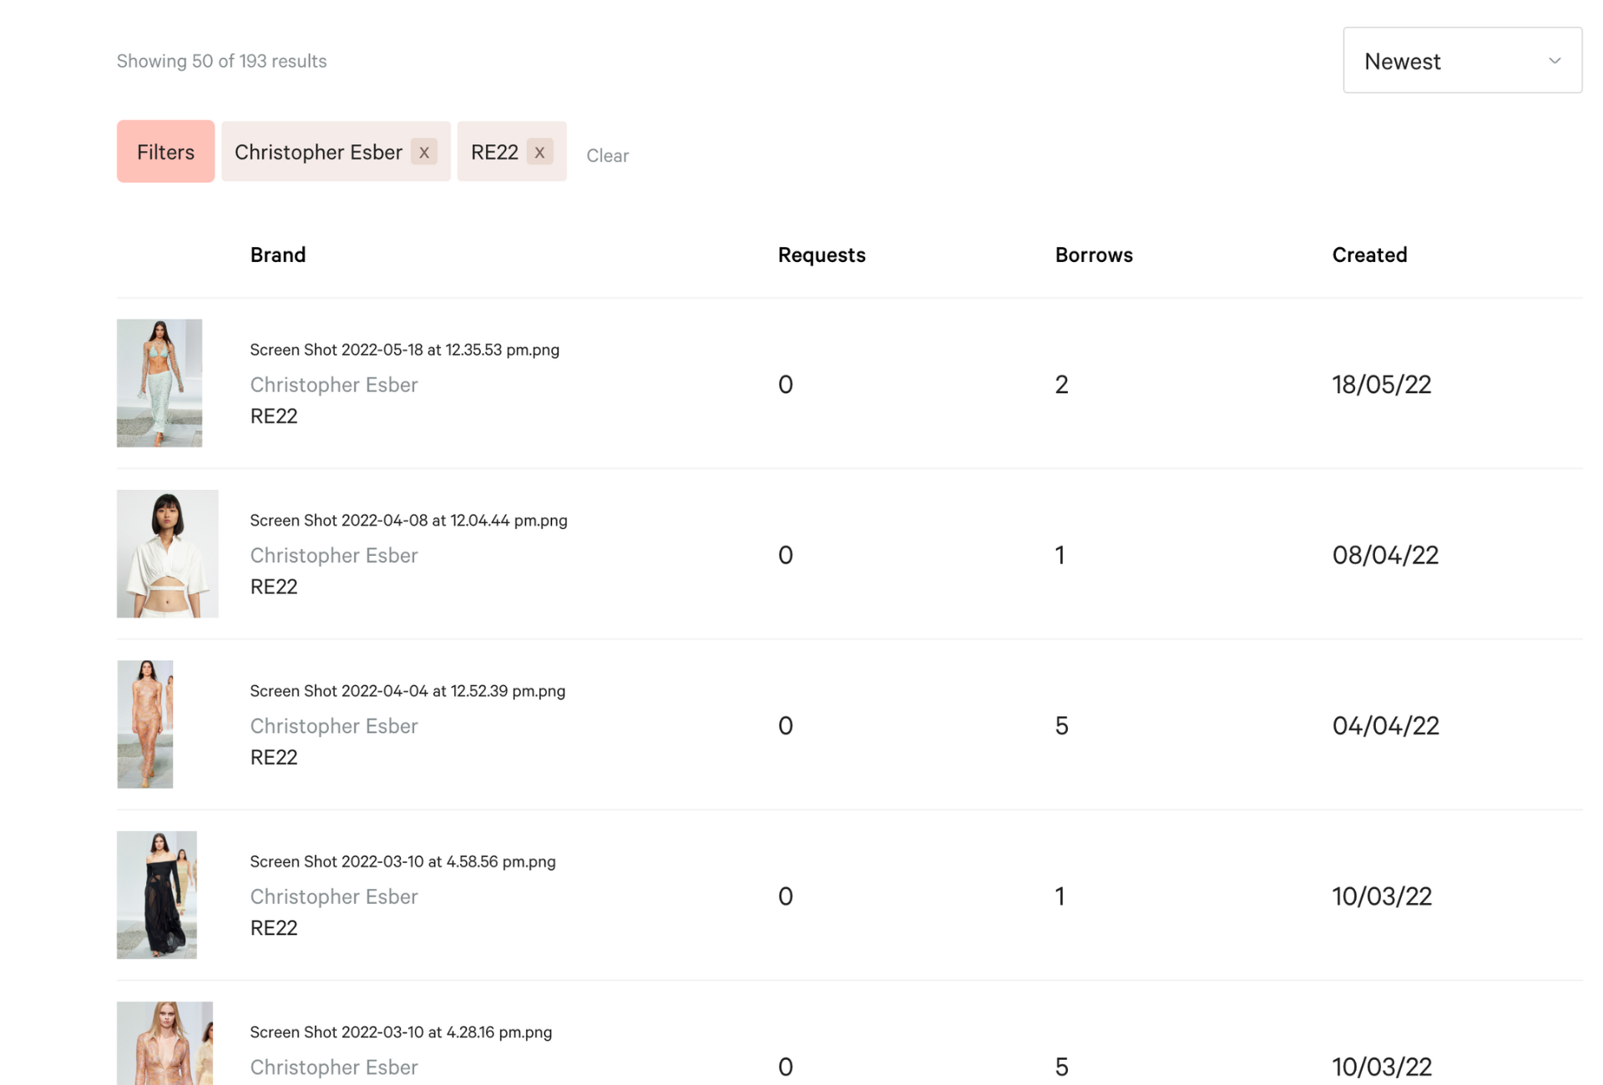
Task: Open the Newest sort dropdown
Action: pos(1462,60)
